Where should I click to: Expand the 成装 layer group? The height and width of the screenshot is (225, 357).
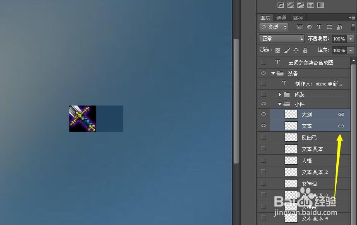point(280,94)
